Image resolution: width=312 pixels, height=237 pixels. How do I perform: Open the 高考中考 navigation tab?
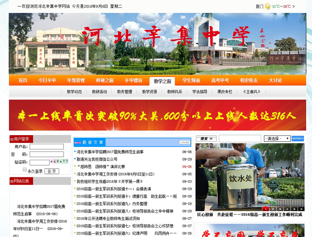[x=220, y=80]
